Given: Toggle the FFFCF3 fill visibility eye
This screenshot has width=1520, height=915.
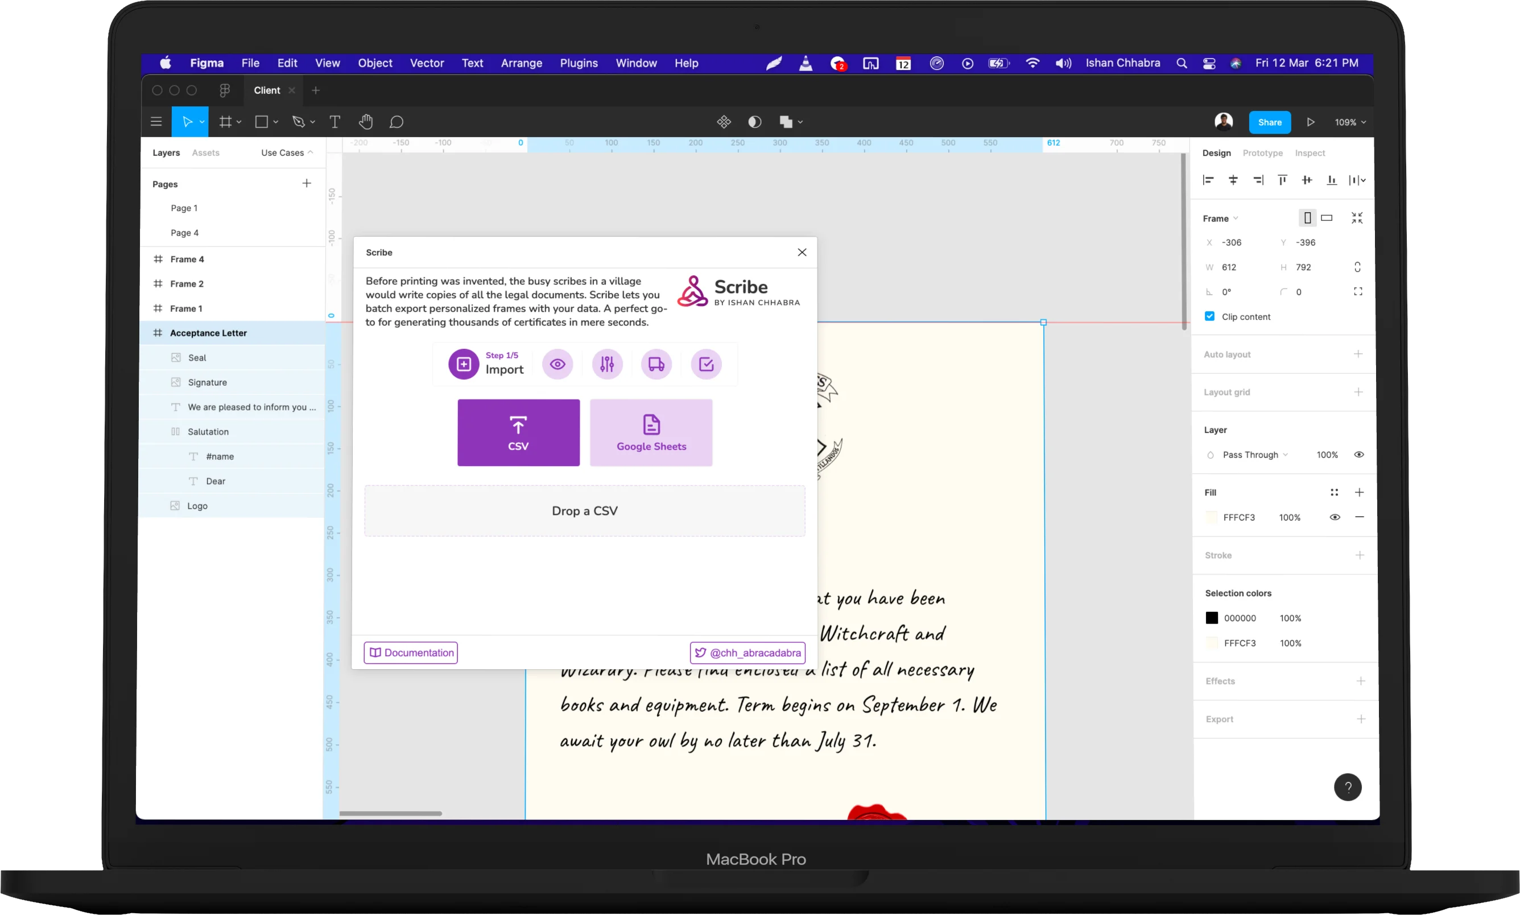Looking at the screenshot, I should (1335, 517).
